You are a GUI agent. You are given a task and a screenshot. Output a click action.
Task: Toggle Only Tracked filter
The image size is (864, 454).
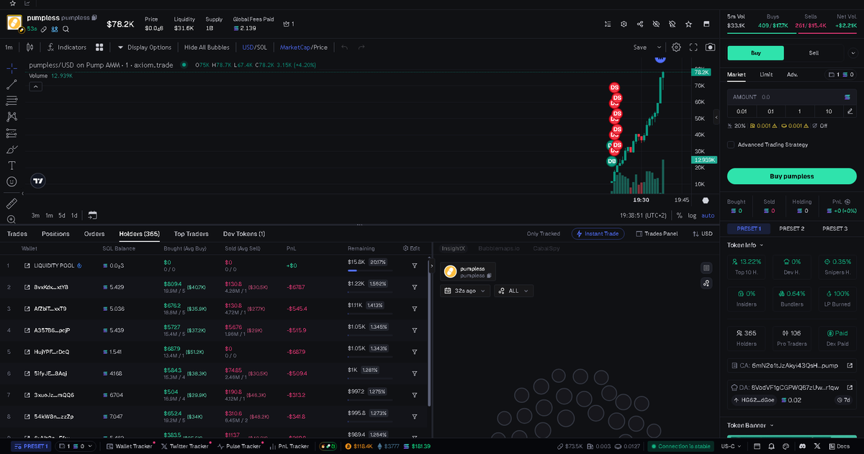[544, 234]
